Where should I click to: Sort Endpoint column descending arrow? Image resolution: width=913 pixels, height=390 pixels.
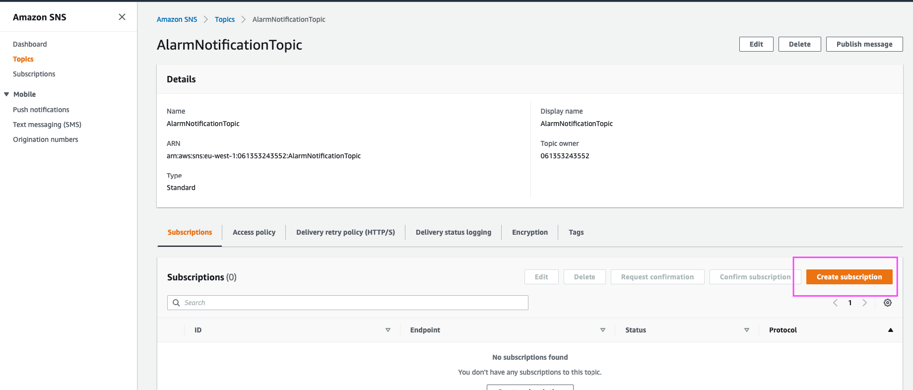(603, 330)
